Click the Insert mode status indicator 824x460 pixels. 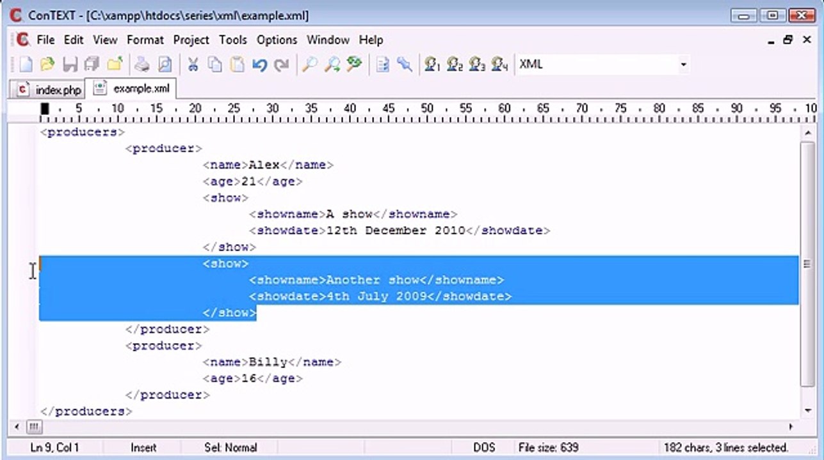point(143,448)
